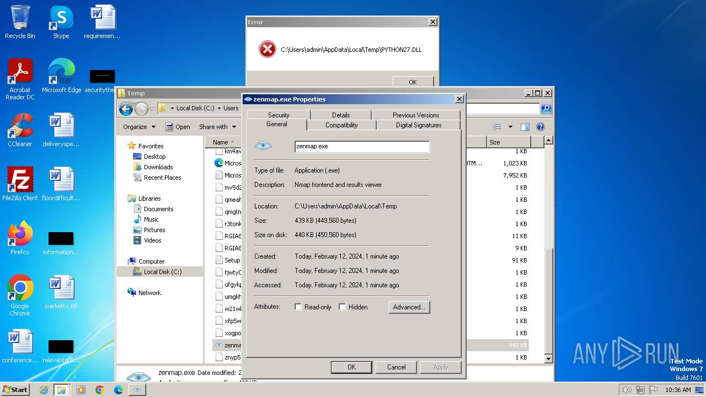Toggle preview pane in explorer

pyautogui.click(x=525, y=127)
